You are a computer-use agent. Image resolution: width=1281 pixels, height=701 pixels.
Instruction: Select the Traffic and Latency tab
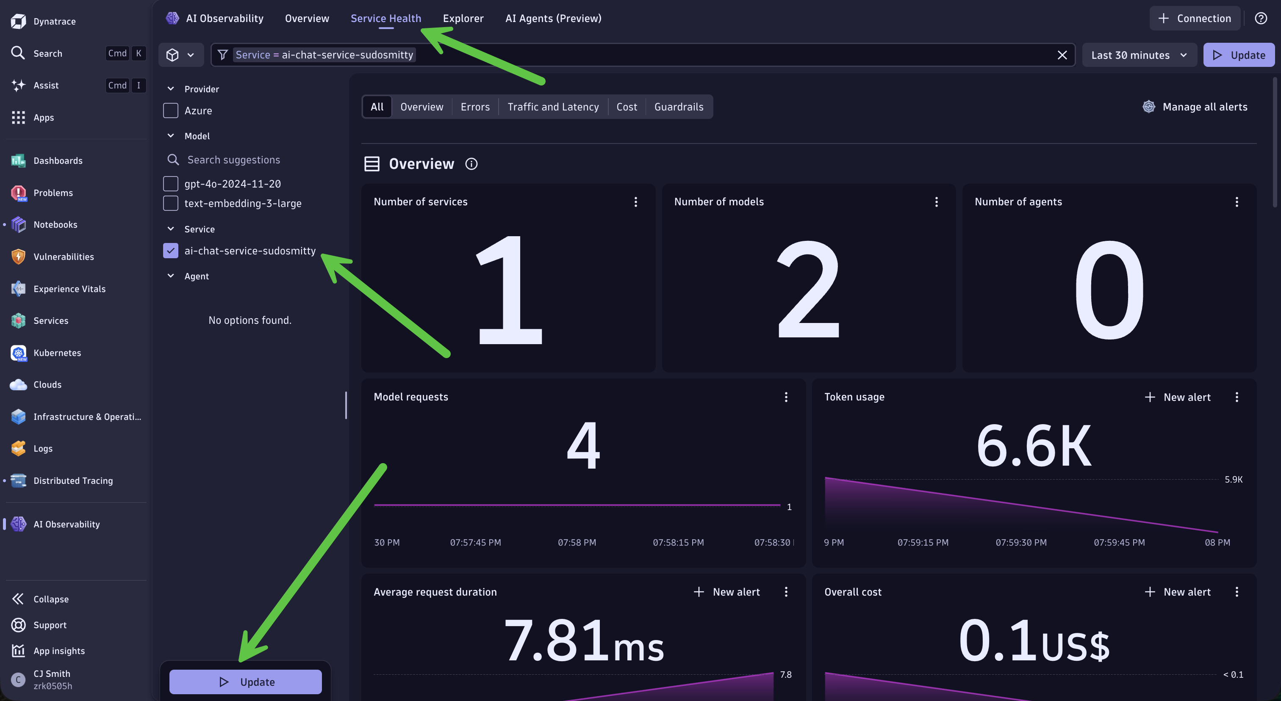553,107
